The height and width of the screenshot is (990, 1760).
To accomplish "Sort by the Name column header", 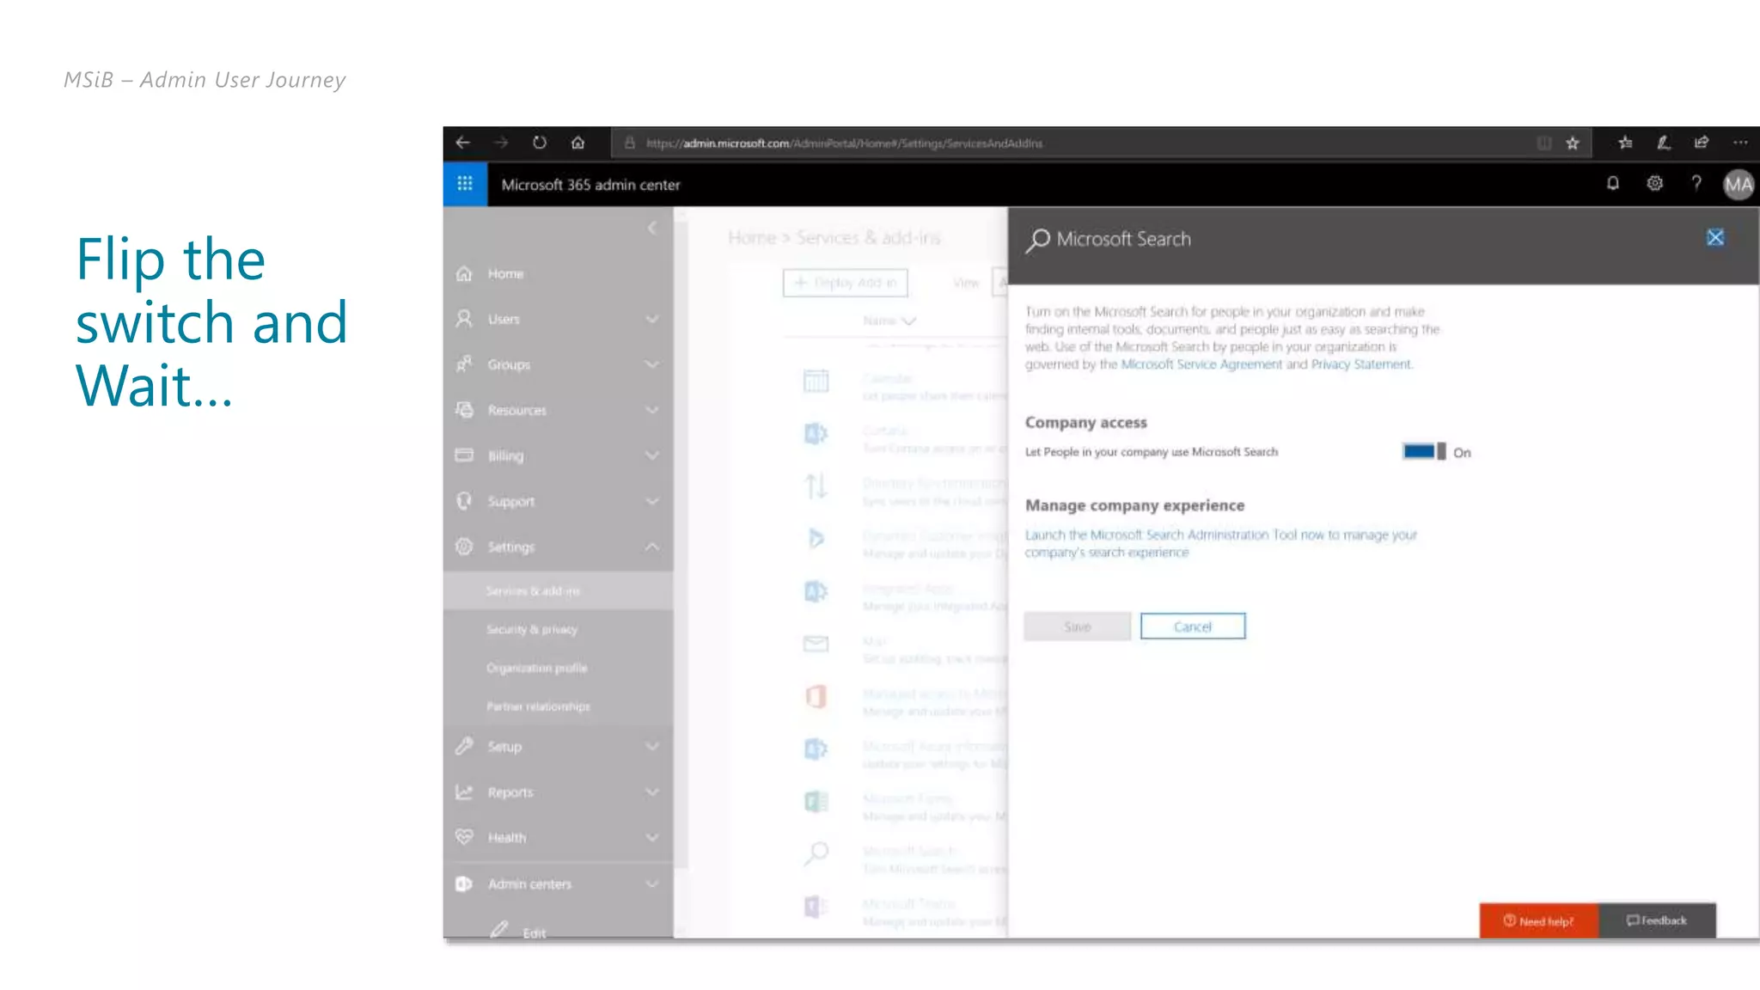I will pos(889,321).
